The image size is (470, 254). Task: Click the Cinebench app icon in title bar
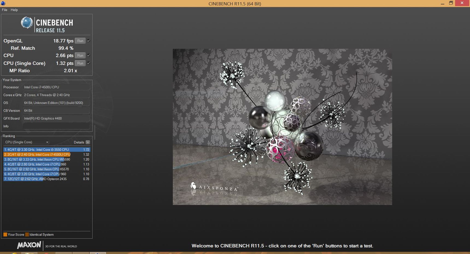3,3
